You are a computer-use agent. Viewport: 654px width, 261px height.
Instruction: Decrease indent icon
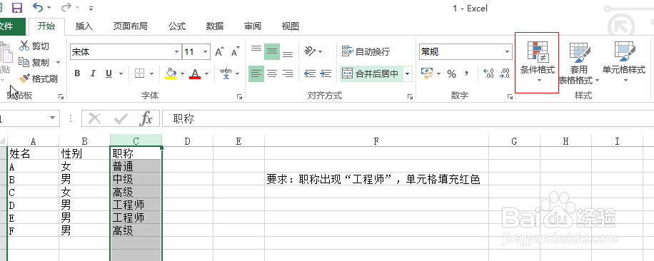[310, 73]
